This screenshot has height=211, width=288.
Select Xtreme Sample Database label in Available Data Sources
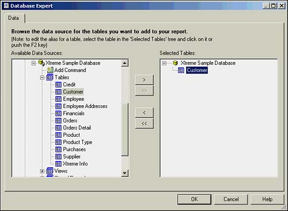pyautogui.click(x=73, y=63)
